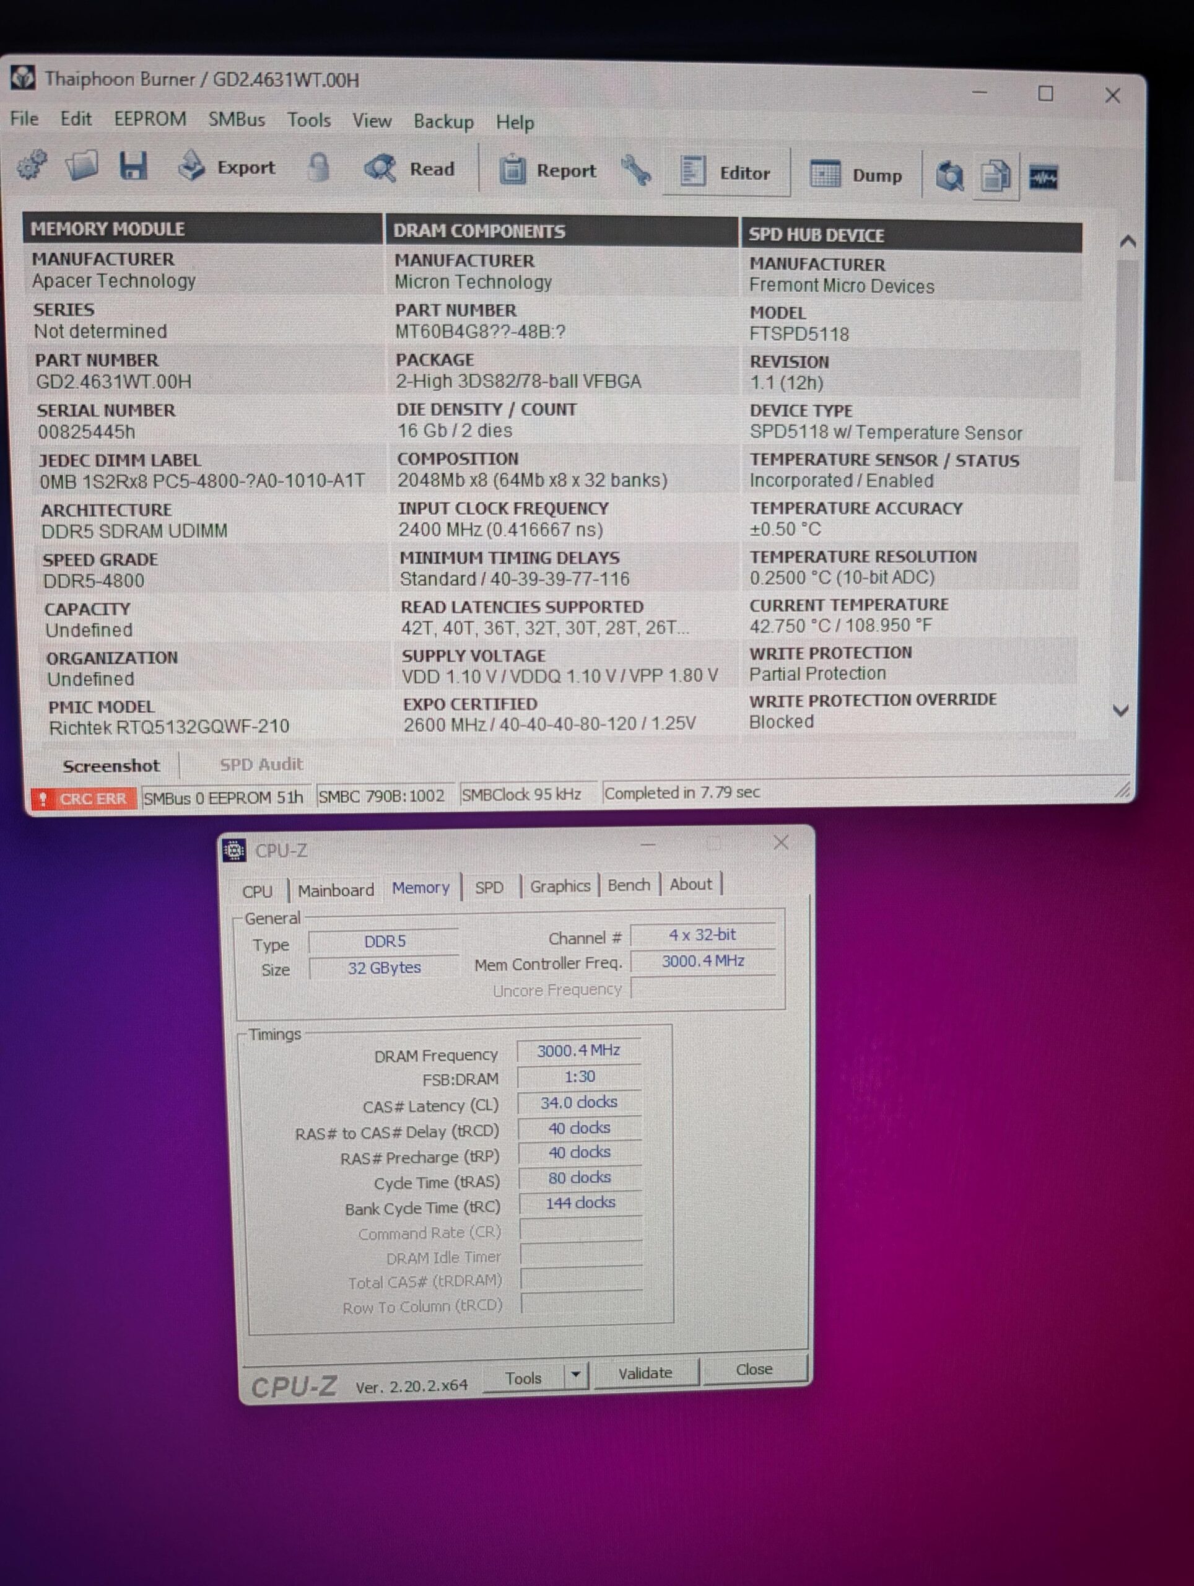Click the memory Type field showing DDR5

pos(384,942)
